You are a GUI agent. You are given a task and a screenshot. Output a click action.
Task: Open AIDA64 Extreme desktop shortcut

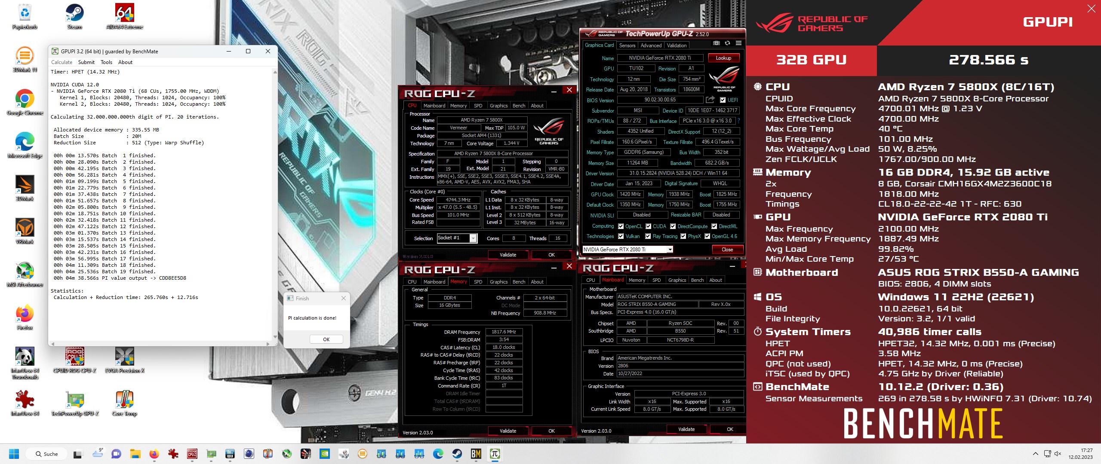[124, 16]
